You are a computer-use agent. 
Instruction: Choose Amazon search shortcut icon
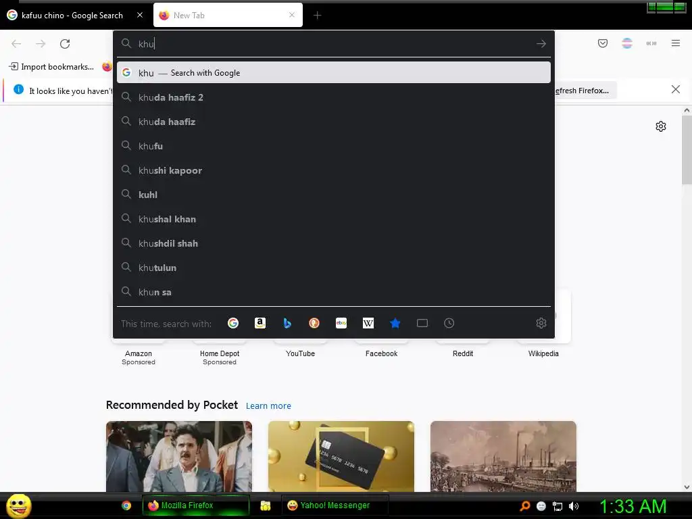point(260,323)
